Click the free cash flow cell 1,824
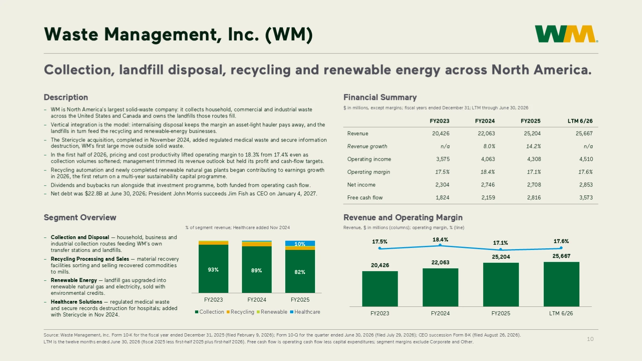Image resolution: width=642 pixels, height=361 pixels. [x=443, y=198]
